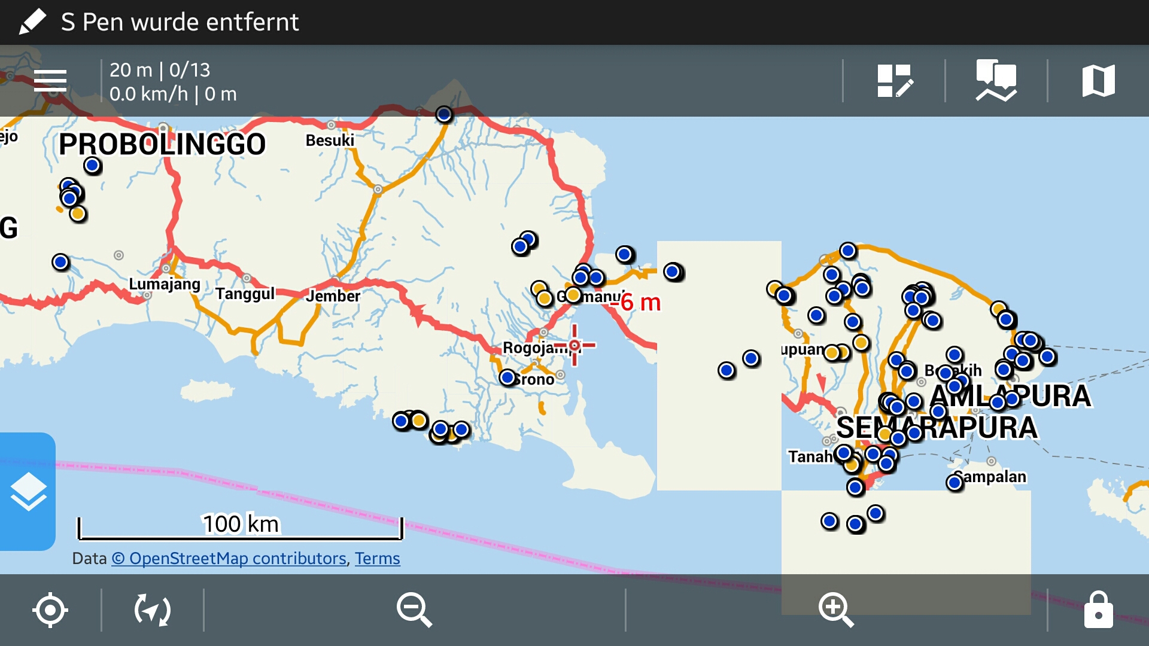Tap the S Pen removed notification

pos(180,22)
